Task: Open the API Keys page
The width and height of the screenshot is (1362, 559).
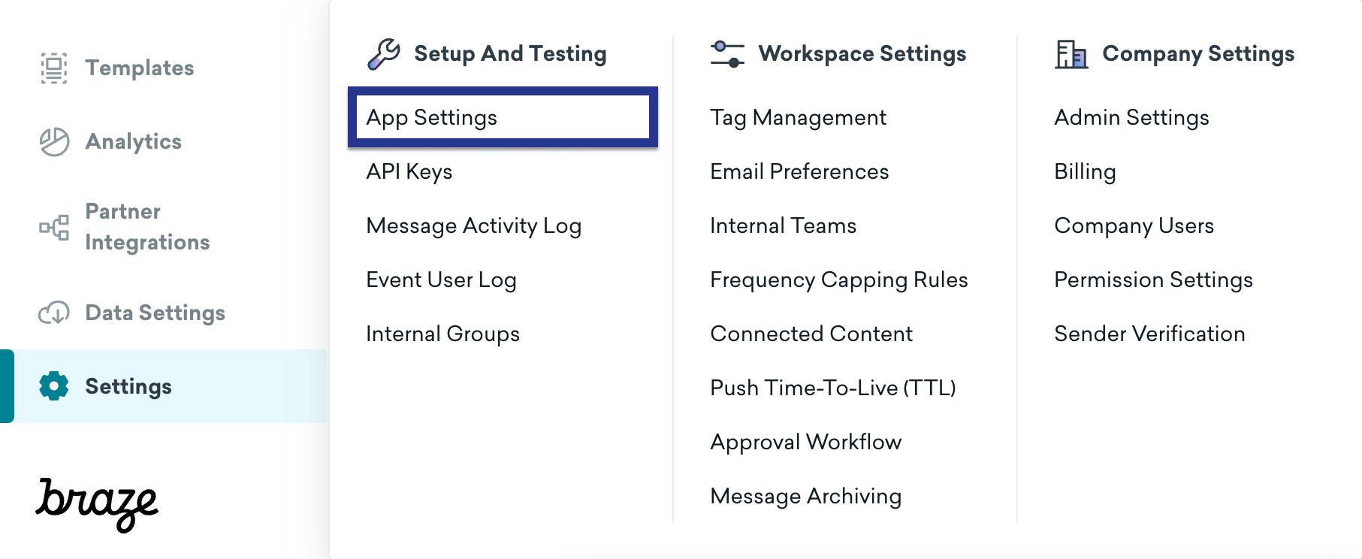Action: point(409,172)
